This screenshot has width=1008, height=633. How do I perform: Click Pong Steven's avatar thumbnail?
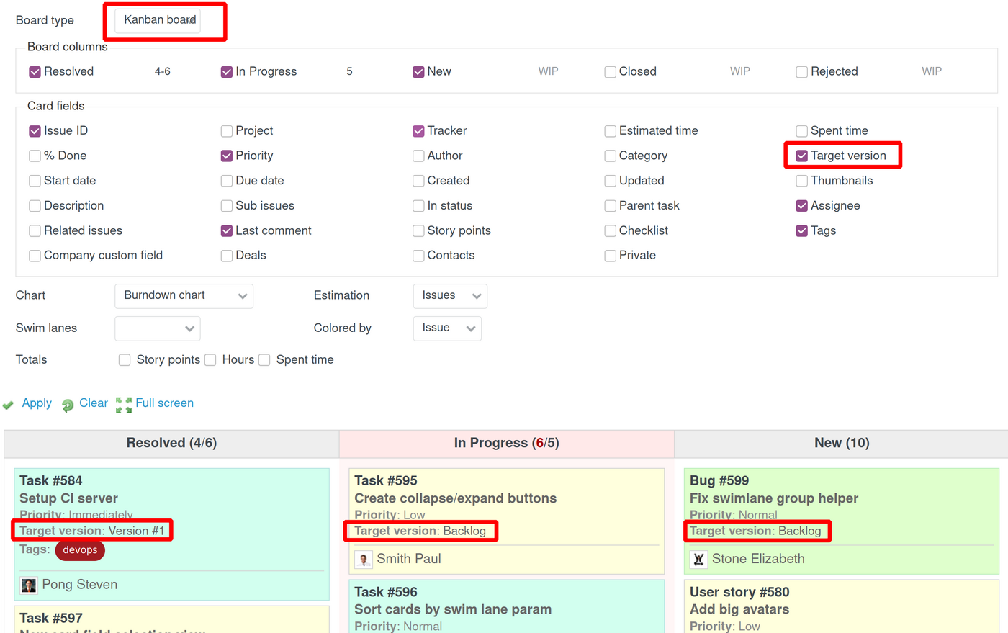tap(28, 584)
